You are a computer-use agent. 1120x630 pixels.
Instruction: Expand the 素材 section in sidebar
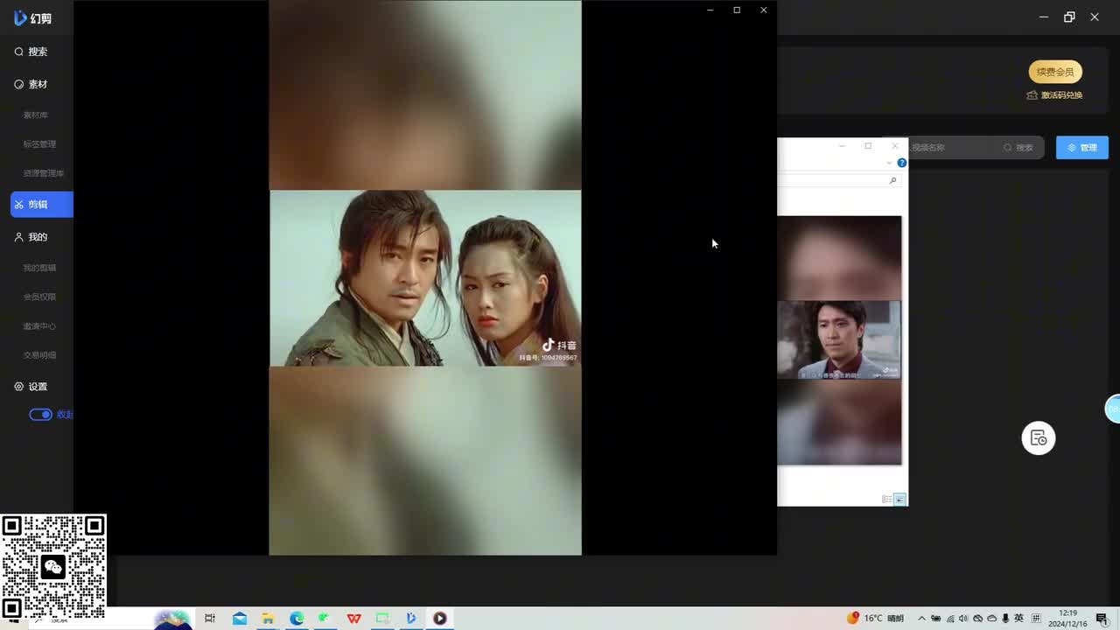pyautogui.click(x=31, y=84)
